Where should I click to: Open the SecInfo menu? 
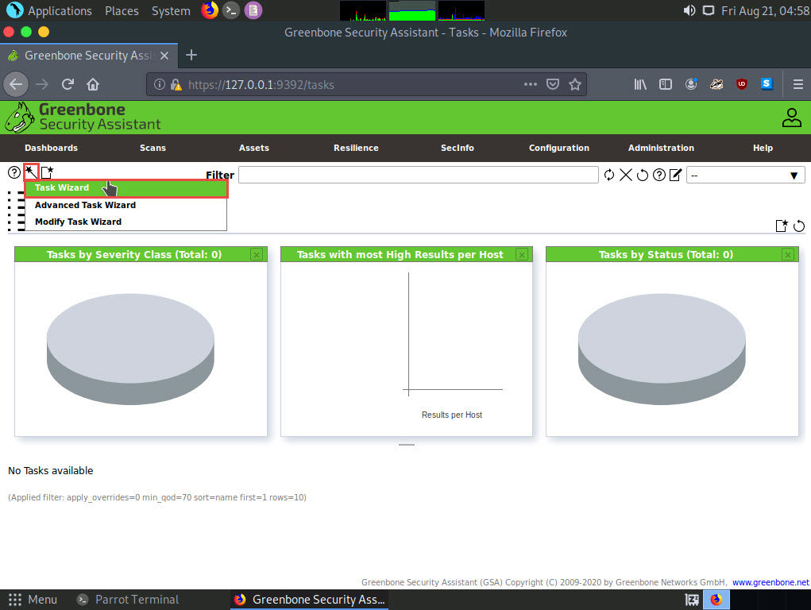click(458, 148)
